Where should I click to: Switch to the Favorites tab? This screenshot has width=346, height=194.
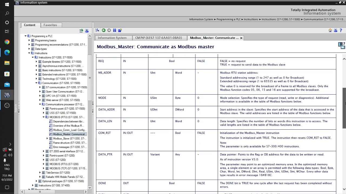point(50,25)
